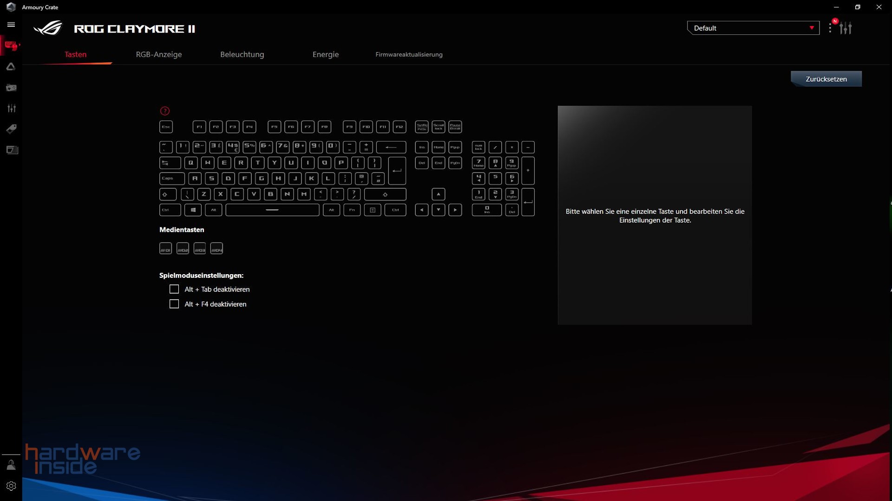Viewport: 892px width, 501px height.
Task: Enable the Alt + Tab deaktivieren checkbox
Action: (x=174, y=289)
